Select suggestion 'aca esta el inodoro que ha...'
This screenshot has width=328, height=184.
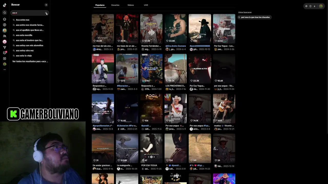30,40
